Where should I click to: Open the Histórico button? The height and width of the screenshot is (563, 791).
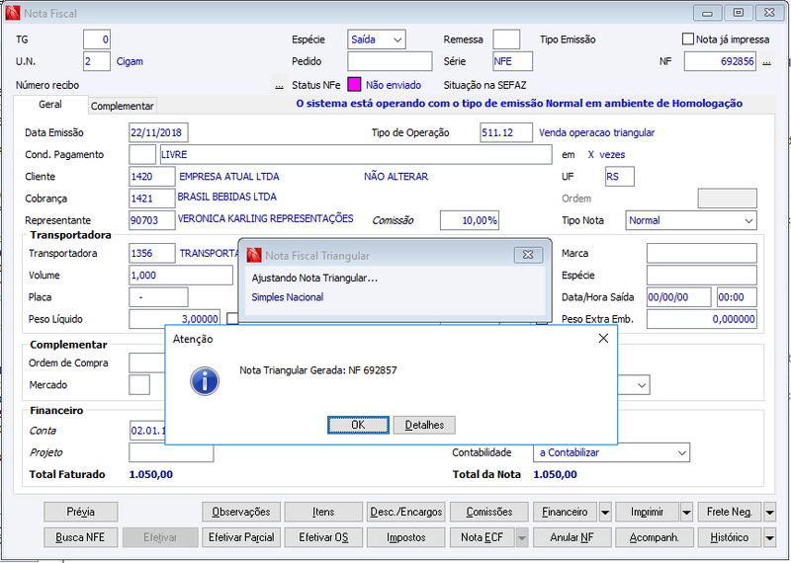click(x=730, y=537)
